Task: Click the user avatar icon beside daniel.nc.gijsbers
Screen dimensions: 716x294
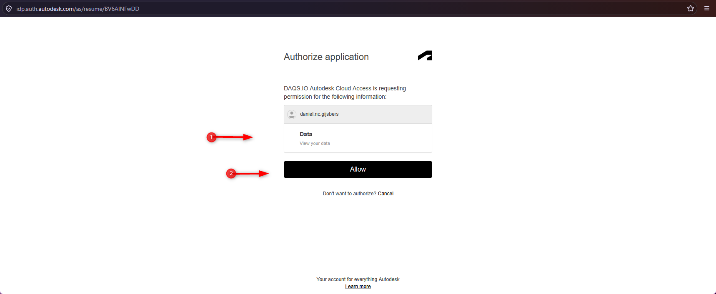Action: click(x=292, y=114)
